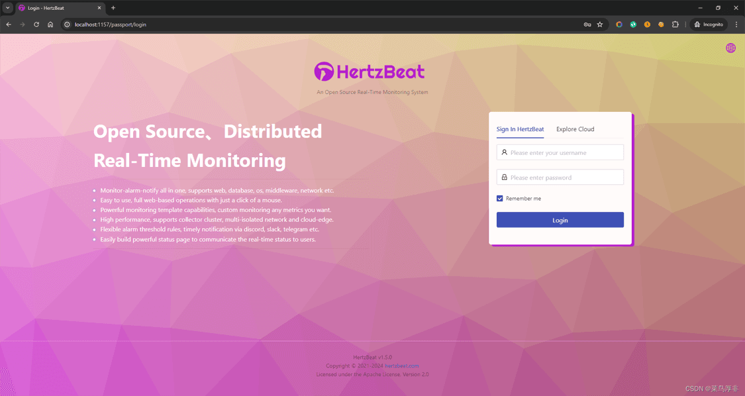
Task: Bookmark this page with the star icon
Action: 600,25
